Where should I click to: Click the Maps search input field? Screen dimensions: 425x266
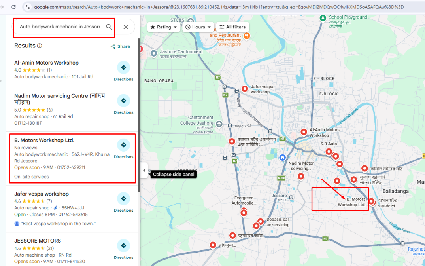(x=59, y=27)
